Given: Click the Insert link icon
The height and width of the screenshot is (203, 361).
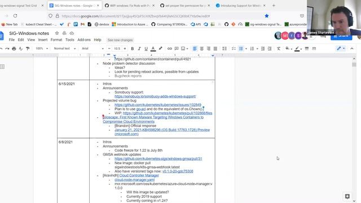Looking at the screenshot, I should pos(170,48).
